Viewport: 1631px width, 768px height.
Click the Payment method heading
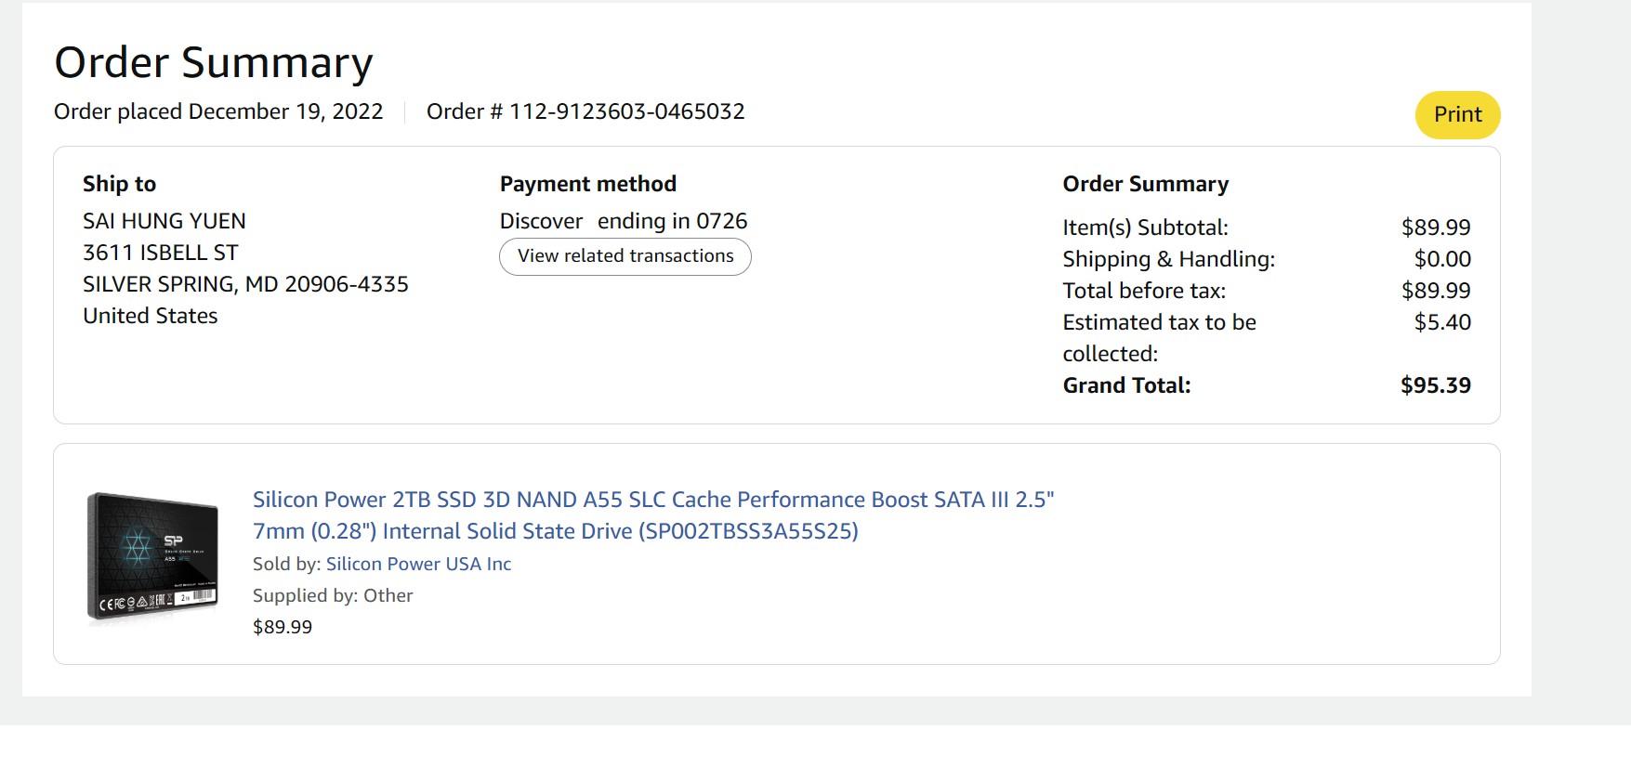tap(587, 184)
